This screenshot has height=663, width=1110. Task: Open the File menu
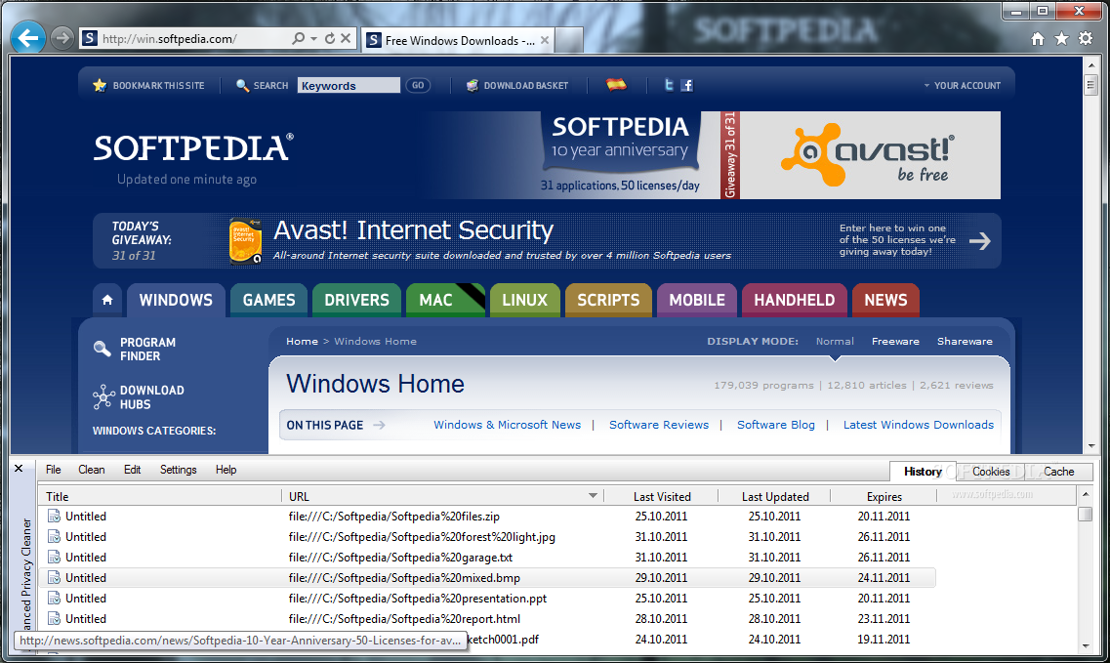pyautogui.click(x=53, y=470)
